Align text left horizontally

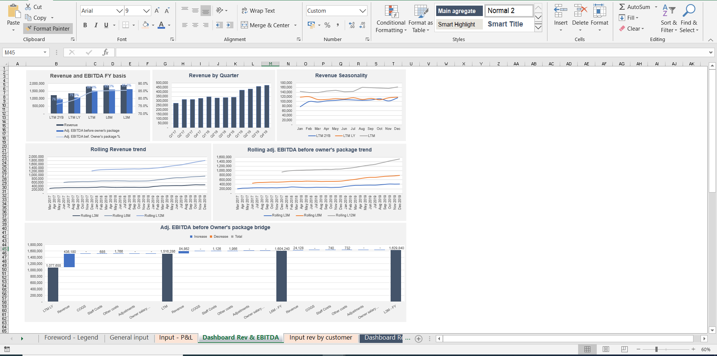[x=185, y=25]
